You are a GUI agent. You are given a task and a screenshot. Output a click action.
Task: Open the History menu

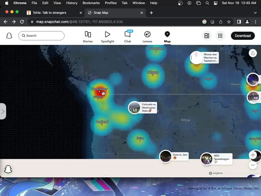click(x=72, y=3)
